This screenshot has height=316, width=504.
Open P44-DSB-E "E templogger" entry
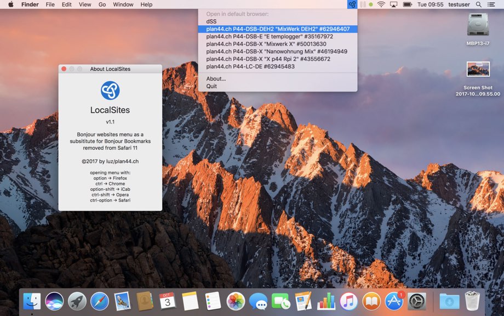click(x=278, y=36)
